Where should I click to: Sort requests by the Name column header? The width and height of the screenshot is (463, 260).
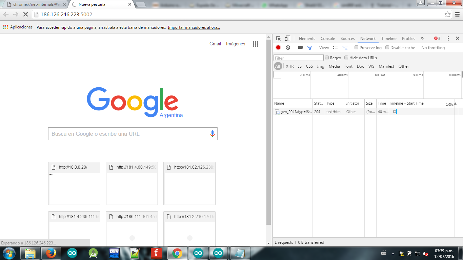[293, 103]
